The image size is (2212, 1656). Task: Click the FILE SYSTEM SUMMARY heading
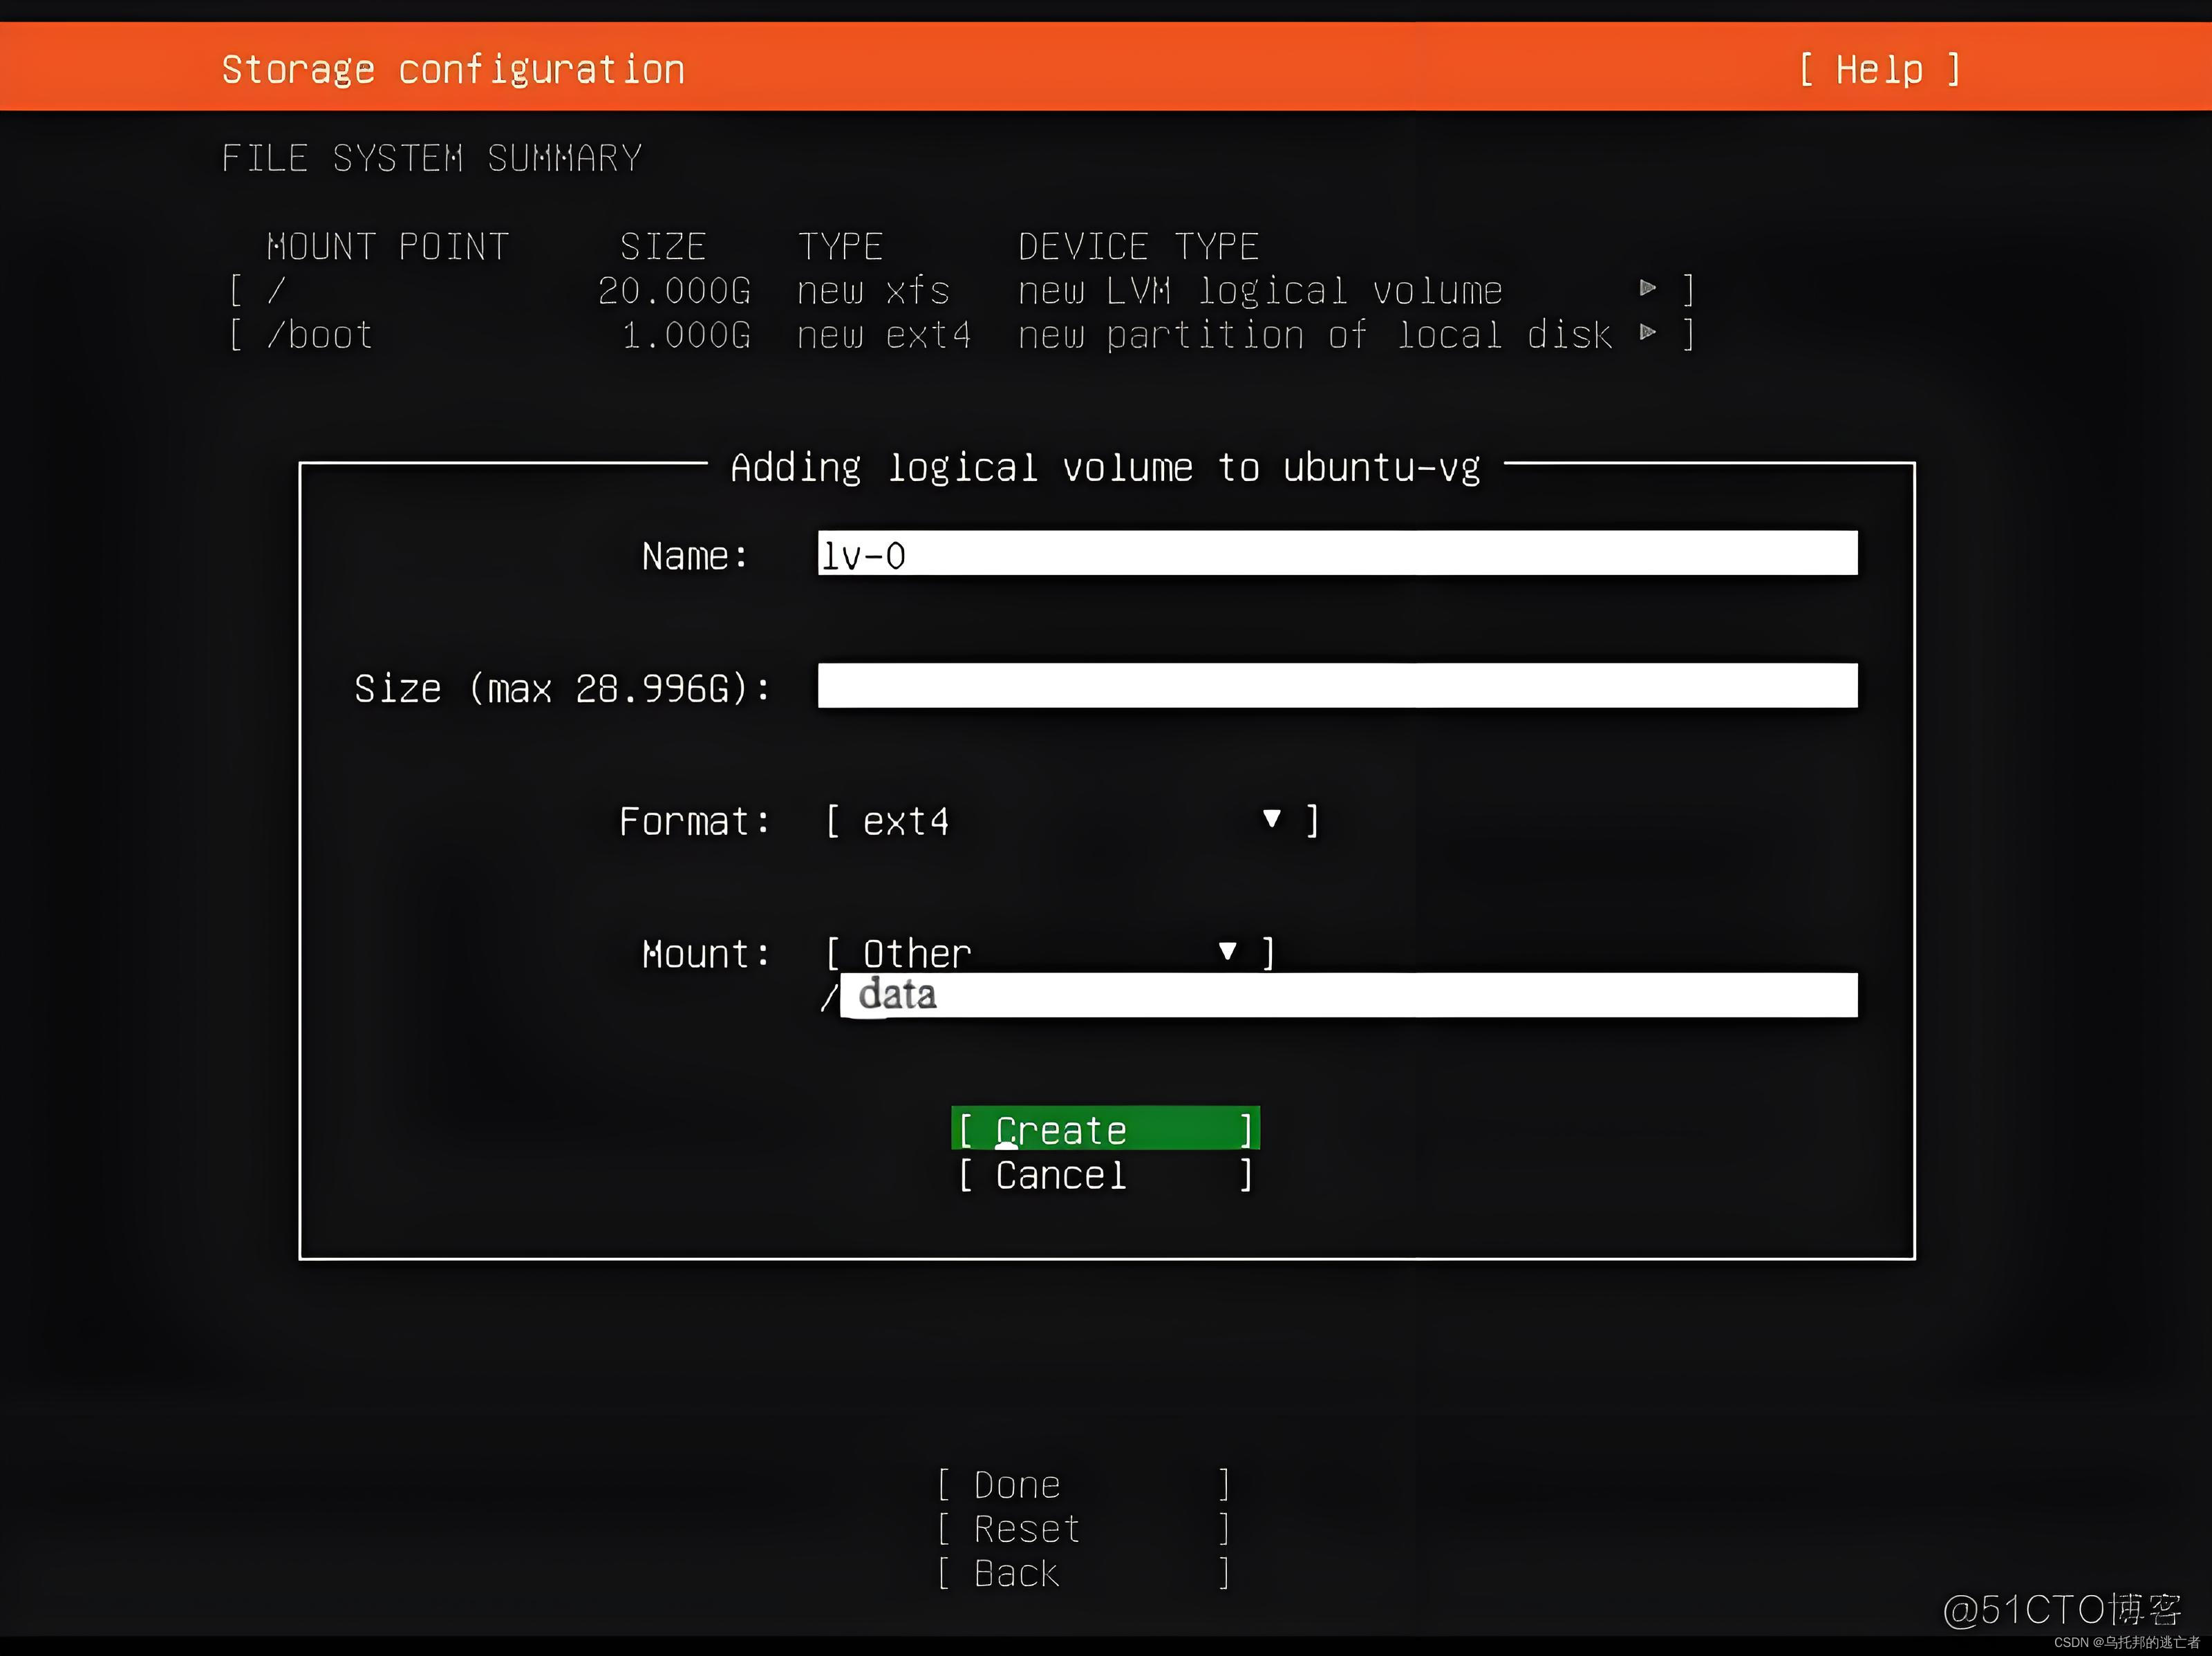pos(432,158)
